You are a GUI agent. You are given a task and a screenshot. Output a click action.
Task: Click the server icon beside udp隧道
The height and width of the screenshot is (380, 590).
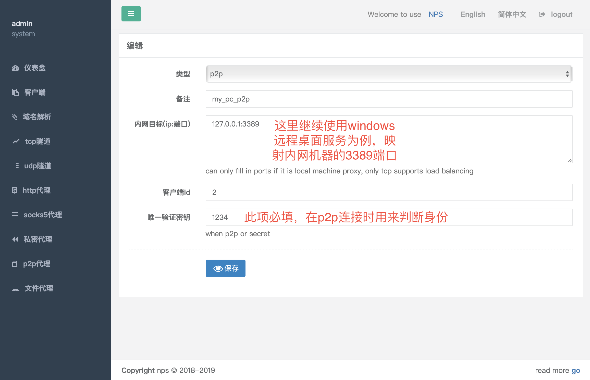(15, 166)
